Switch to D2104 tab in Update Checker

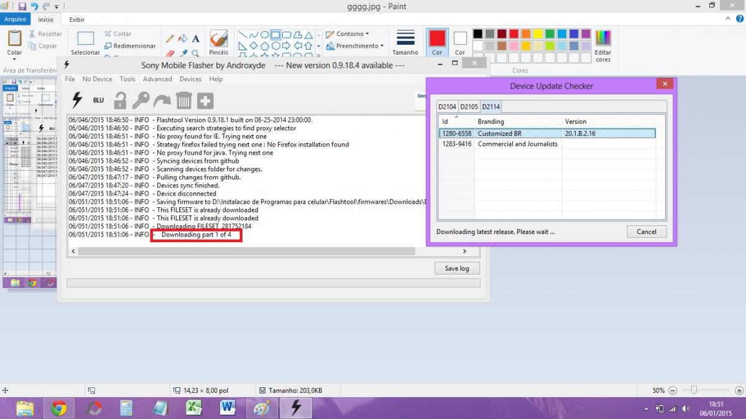click(447, 107)
